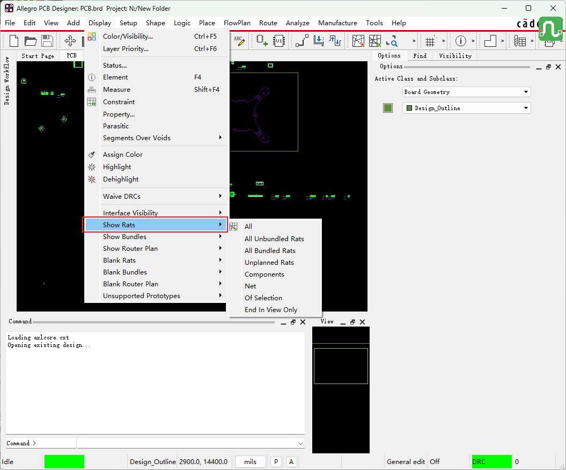The image size is (566, 470).
Task: Click the mils units button
Action: (250, 462)
